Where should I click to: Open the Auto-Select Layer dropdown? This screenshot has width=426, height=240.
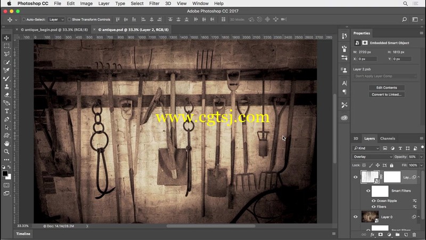click(x=56, y=19)
